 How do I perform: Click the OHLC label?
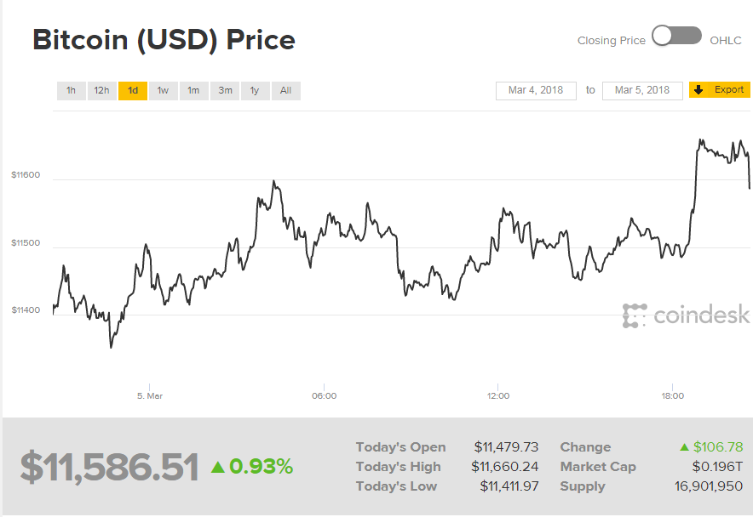tap(726, 40)
